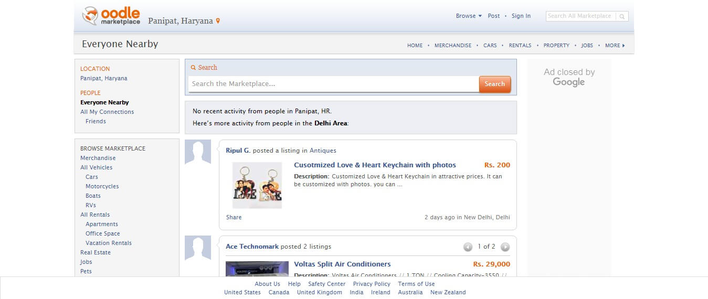Browse Jobs in sidebar

tap(86, 262)
